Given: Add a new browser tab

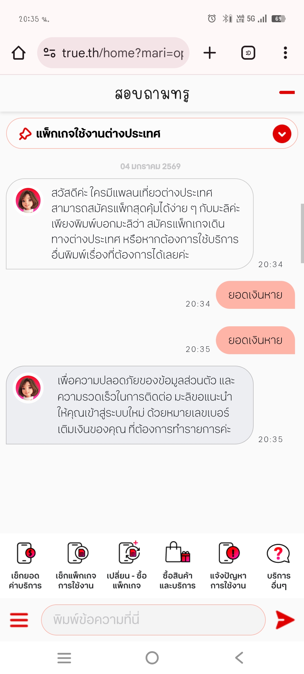Looking at the screenshot, I should point(210,53).
